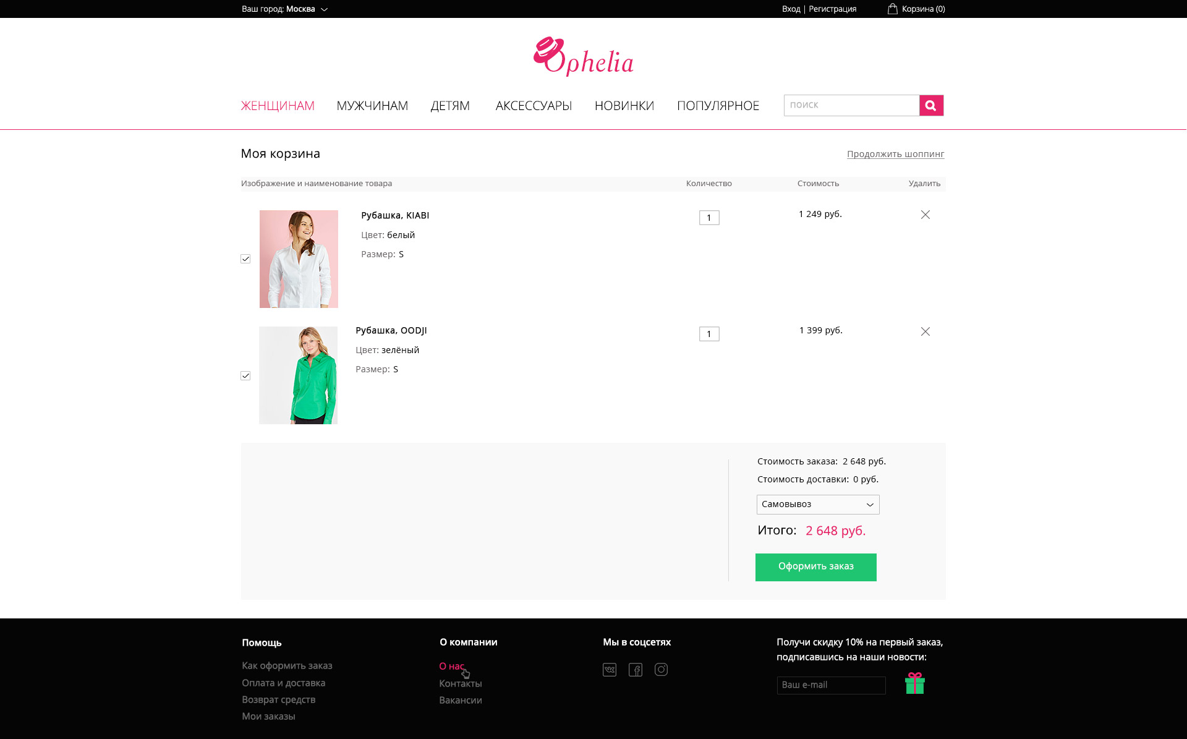Viewport: 1187px width, 739px height.
Task: Open the Instagram icon in the footer
Action: tap(661, 670)
